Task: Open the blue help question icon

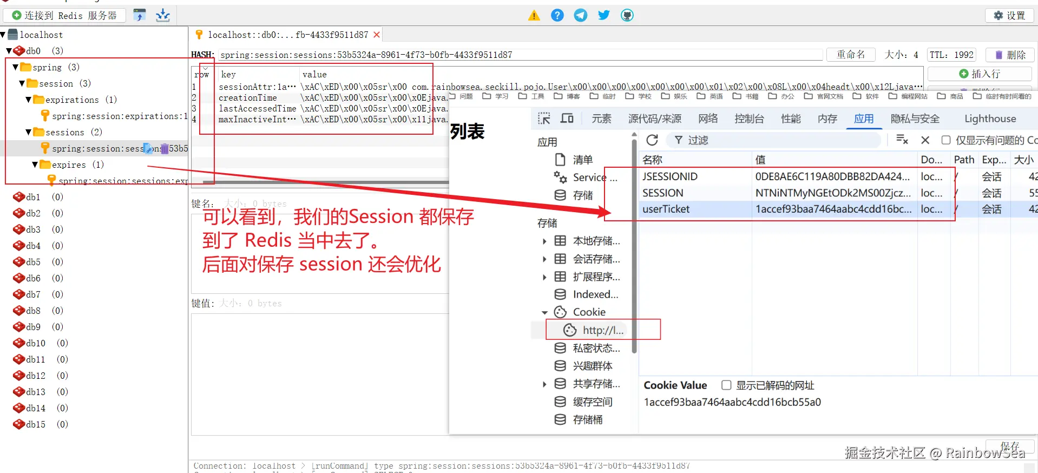Action: tap(557, 16)
